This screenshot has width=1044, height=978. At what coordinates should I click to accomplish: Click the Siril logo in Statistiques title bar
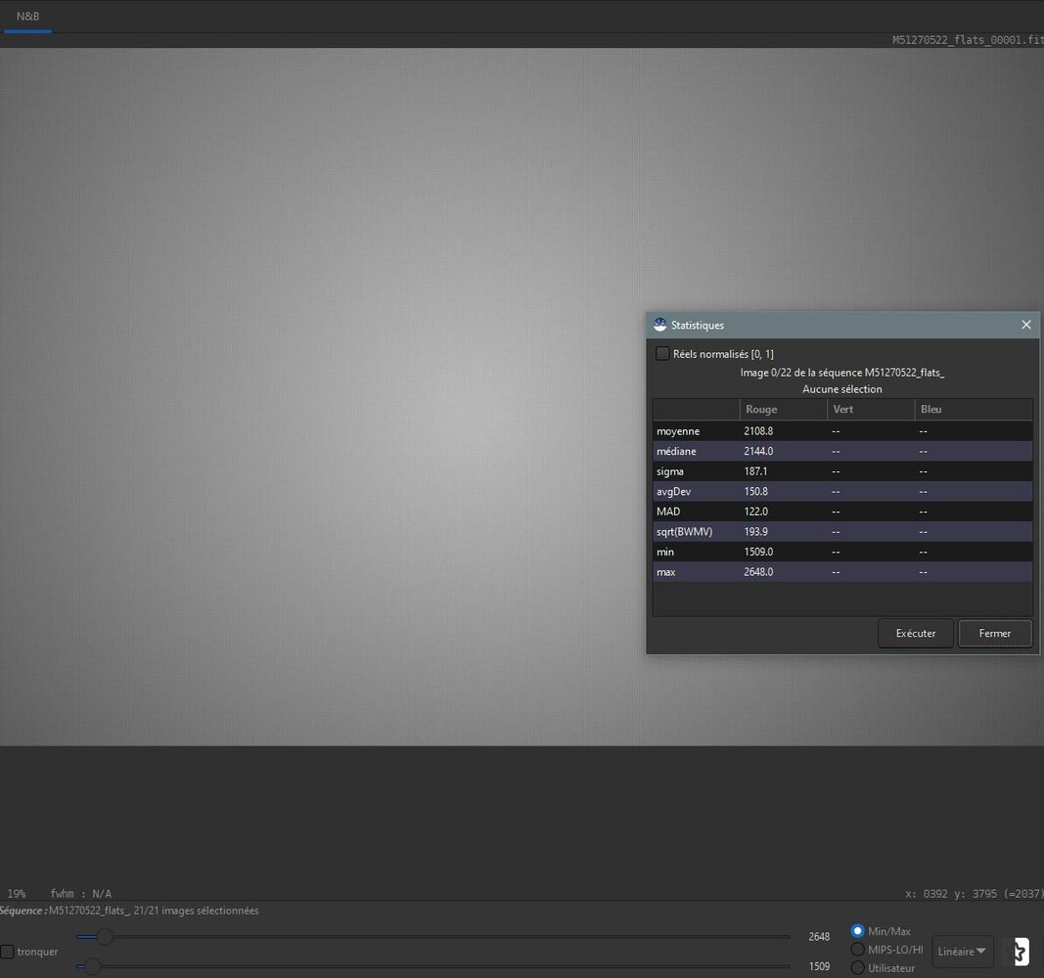659,325
